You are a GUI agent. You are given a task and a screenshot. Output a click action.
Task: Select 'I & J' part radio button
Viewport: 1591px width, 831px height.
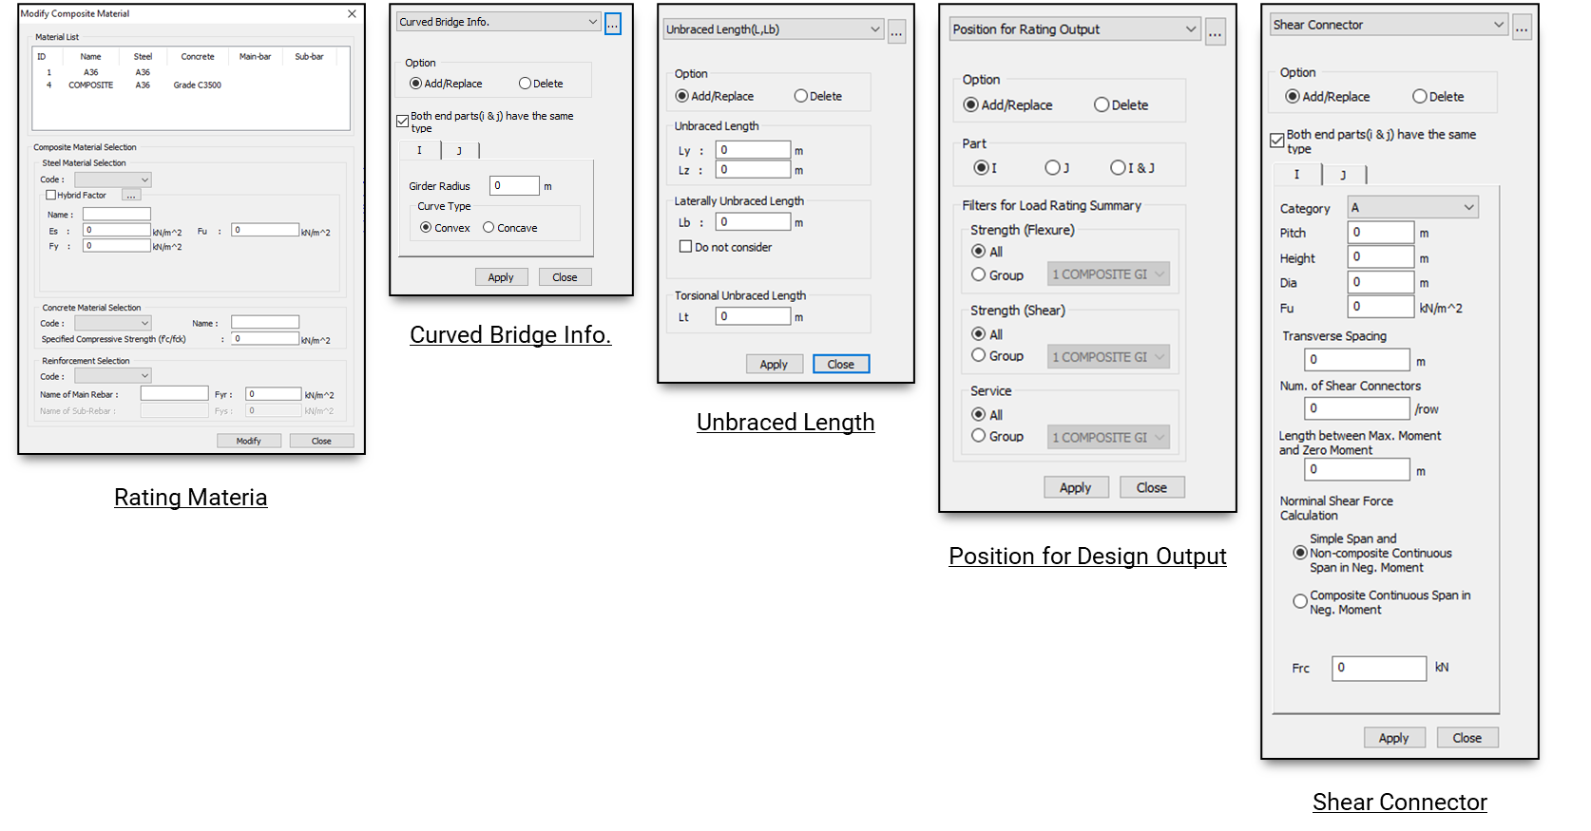click(1118, 168)
